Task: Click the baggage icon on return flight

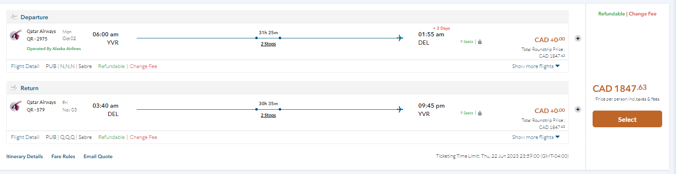Action: (480, 113)
